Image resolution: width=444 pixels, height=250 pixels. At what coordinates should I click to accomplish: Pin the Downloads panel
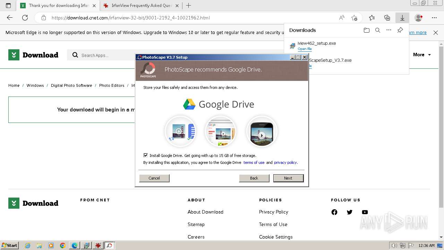[x=400, y=30]
